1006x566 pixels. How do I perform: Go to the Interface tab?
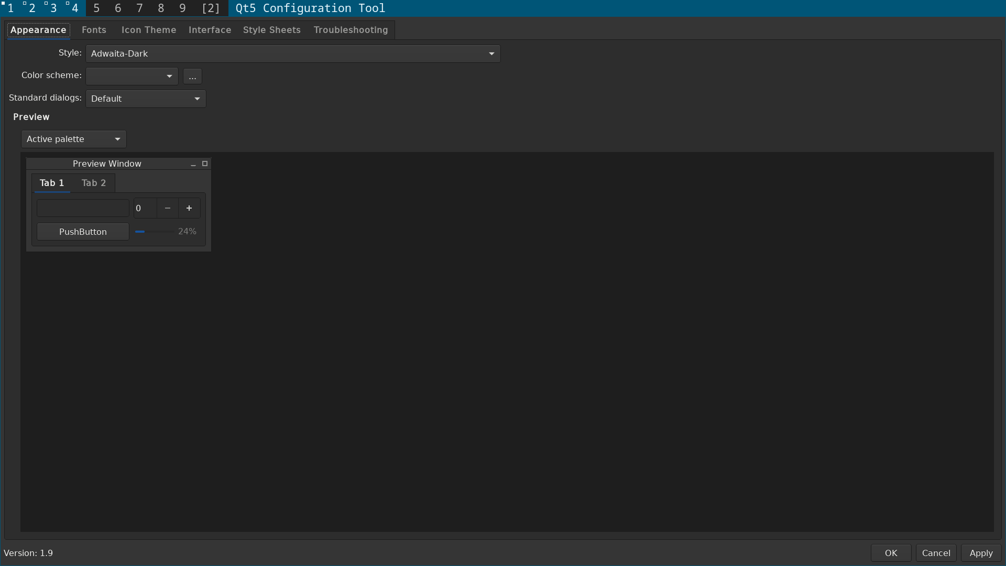coord(210,30)
